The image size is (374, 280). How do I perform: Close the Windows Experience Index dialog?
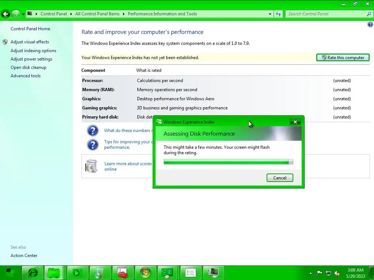pyautogui.click(x=295, y=122)
